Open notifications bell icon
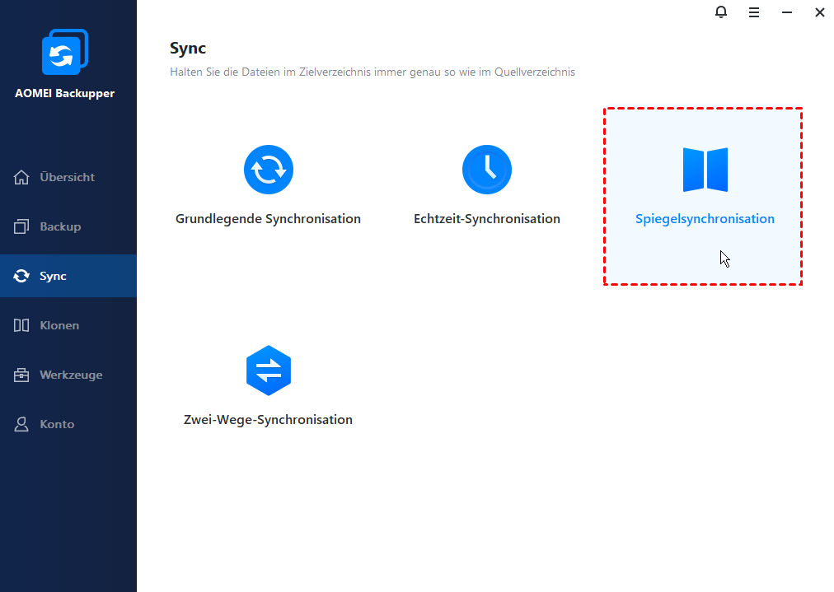Image resolution: width=834 pixels, height=592 pixels. [x=721, y=12]
